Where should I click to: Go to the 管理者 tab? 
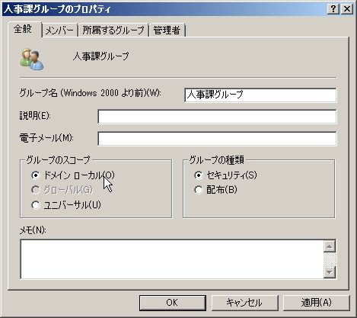(x=167, y=31)
